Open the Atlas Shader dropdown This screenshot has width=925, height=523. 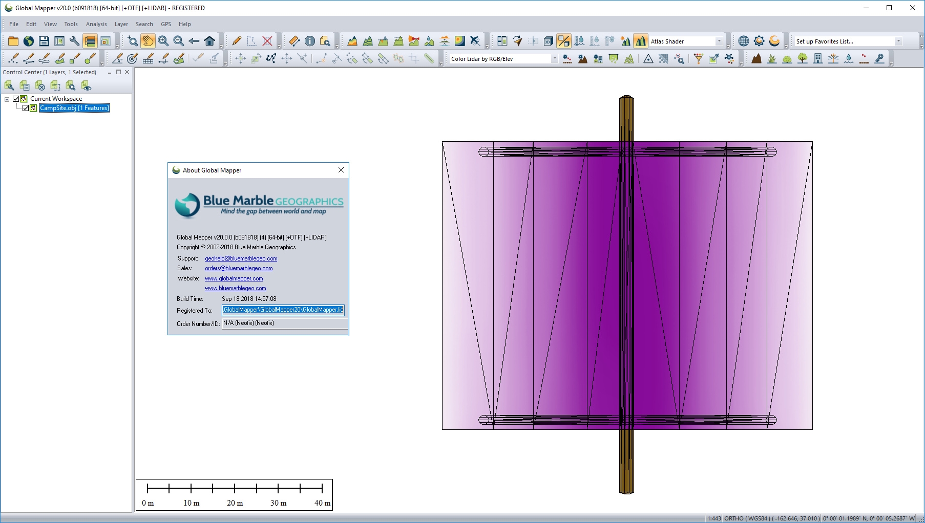click(x=719, y=41)
